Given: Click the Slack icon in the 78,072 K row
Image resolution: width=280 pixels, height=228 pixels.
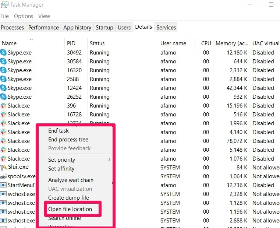Looking at the screenshot, I should (x=3, y=141).
